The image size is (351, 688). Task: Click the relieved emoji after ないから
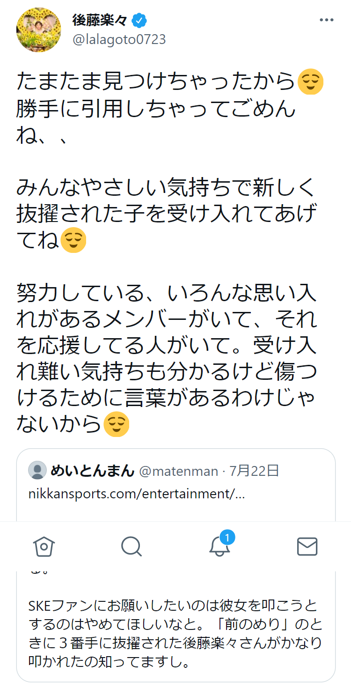(116, 424)
